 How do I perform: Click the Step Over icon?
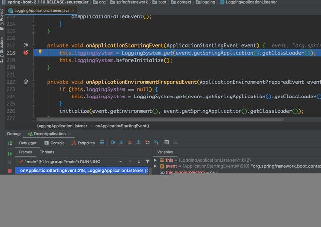[x=113, y=142]
